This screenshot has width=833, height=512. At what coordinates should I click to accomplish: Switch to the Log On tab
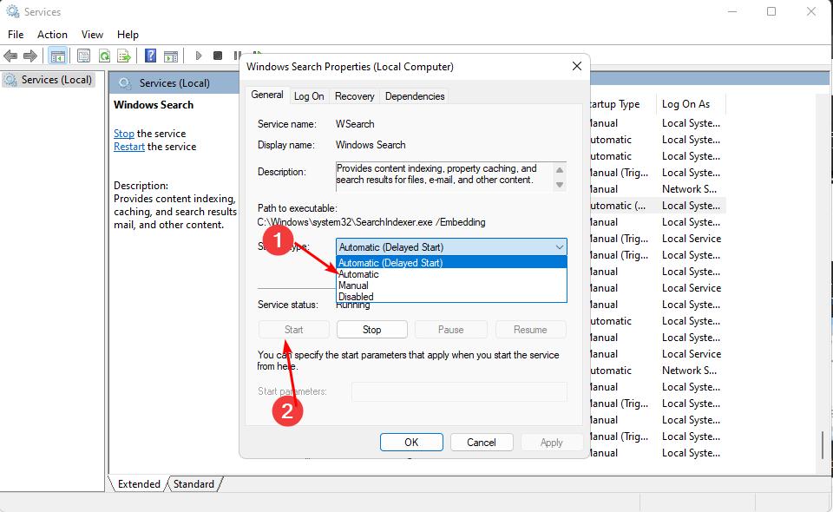[309, 96]
